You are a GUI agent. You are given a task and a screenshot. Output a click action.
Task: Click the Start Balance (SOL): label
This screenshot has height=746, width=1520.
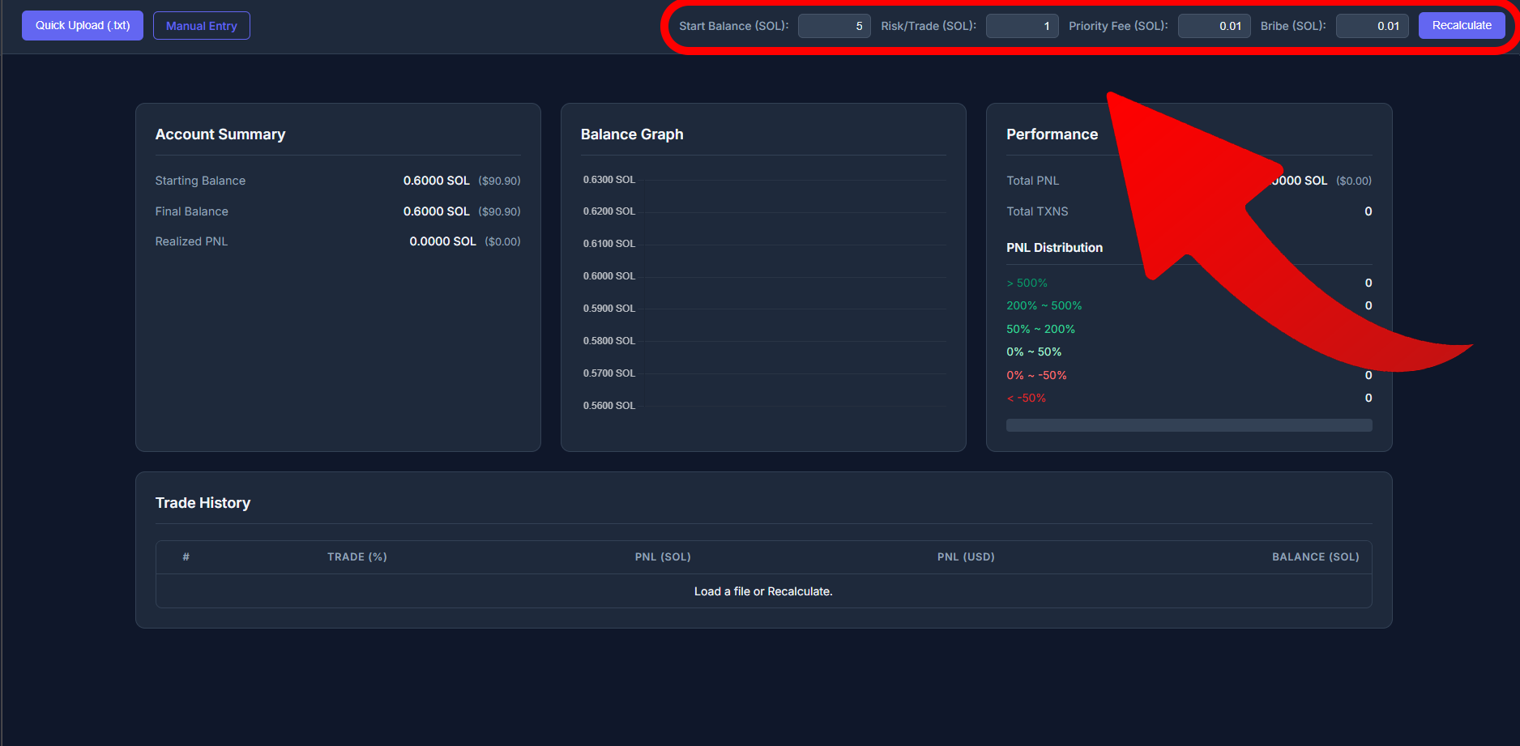733,26
